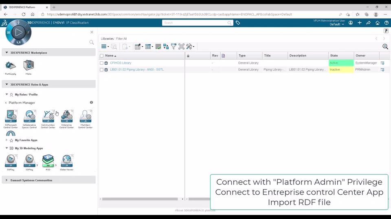Collapse My 3D Modeling Apps group
391x219 pixels.
pyautogui.click(x=7, y=148)
